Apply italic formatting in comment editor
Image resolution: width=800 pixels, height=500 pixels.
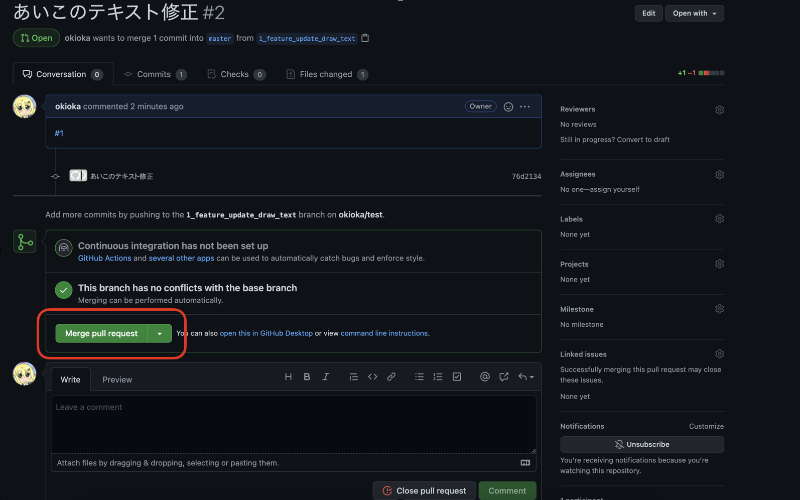pyautogui.click(x=326, y=377)
